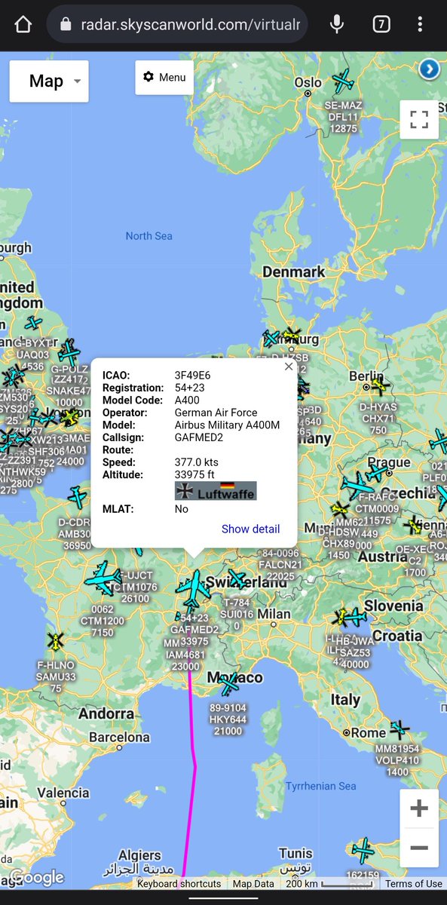This screenshot has width=447, height=905.
Task: Select the HKY644 aircraft near Monaco
Action: point(228,685)
